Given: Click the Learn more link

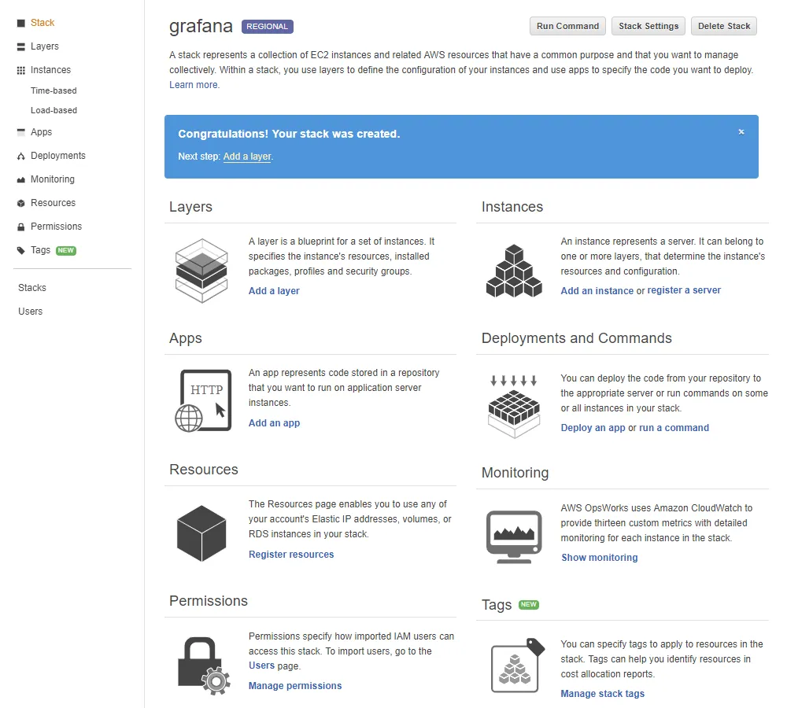Looking at the screenshot, I should coord(194,85).
